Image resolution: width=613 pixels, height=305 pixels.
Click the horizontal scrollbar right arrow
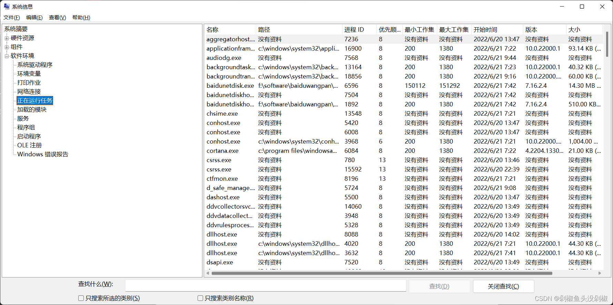(x=600, y=273)
